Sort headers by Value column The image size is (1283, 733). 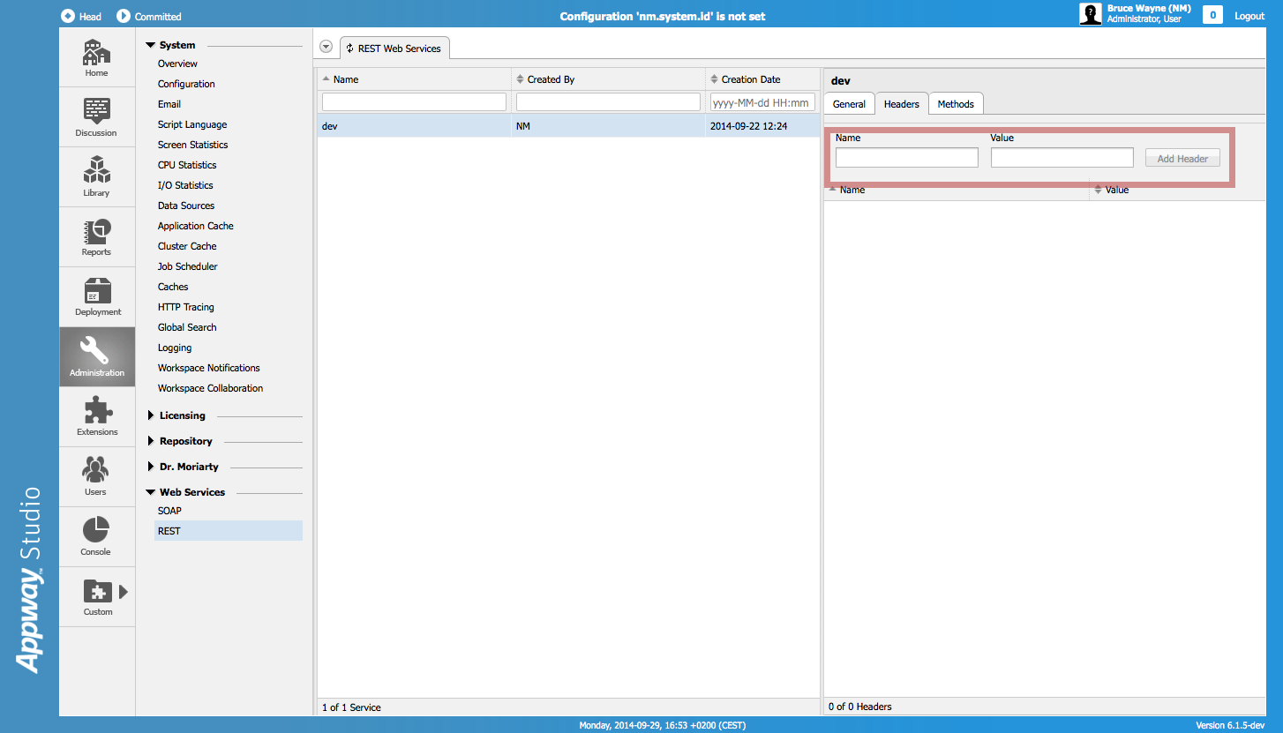tap(1177, 191)
